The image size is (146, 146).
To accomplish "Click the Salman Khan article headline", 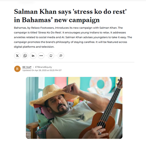I will [x=70, y=16].
